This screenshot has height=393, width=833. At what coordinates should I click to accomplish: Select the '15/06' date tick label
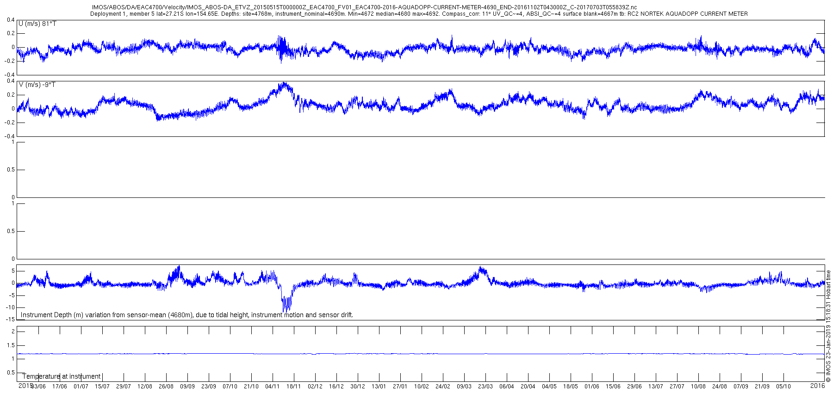click(613, 387)
